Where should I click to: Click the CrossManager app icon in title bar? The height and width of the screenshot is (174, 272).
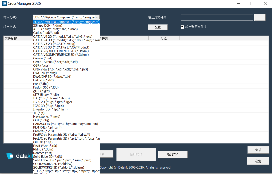click(x=4, y=3)
